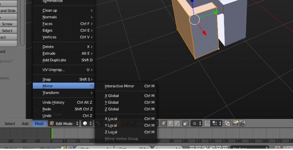
Task: Expand the Clean up submenu
Action: pos(63,11)
